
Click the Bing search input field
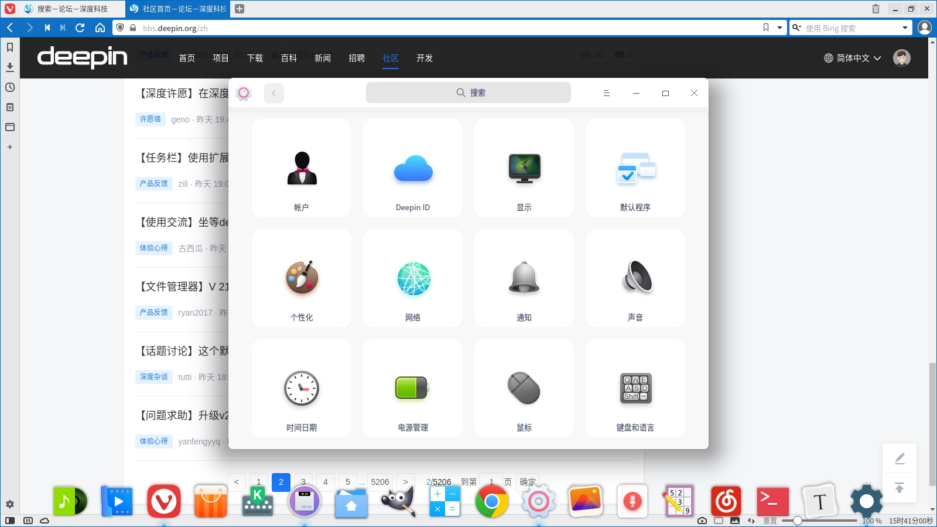point(851,28)
